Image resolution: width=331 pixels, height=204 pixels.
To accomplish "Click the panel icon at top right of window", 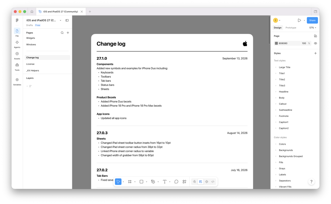I will tap(315, 12).
